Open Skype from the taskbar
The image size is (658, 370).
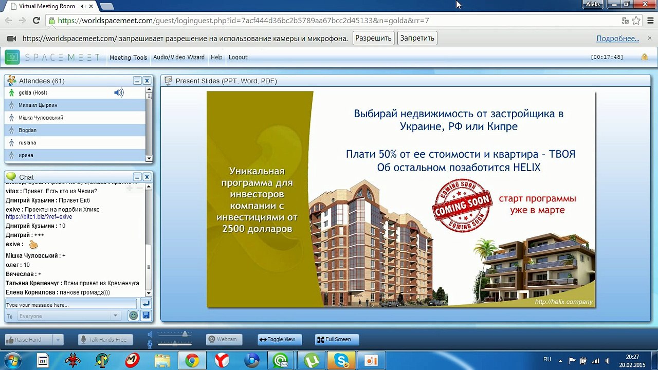coord(342,360)
